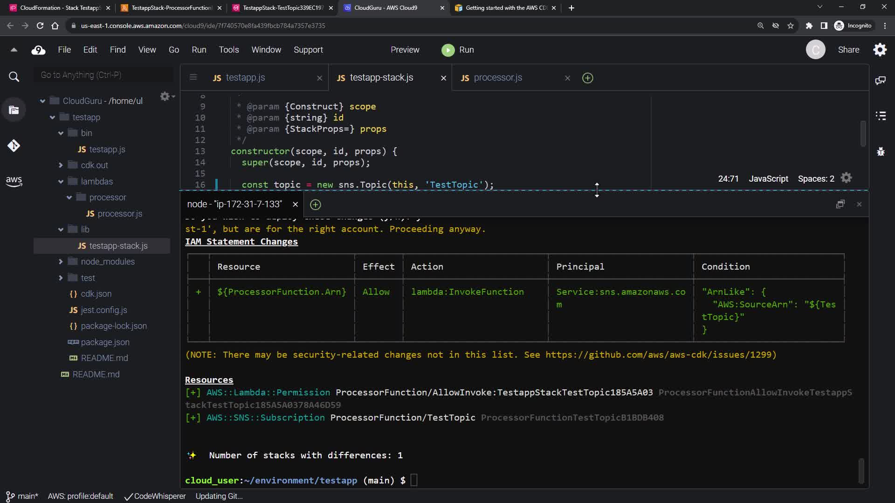Open the AWS Explorer sidebar icon
Image resolution: width=895 pixels, height=503 pixels.
point(14,181)
